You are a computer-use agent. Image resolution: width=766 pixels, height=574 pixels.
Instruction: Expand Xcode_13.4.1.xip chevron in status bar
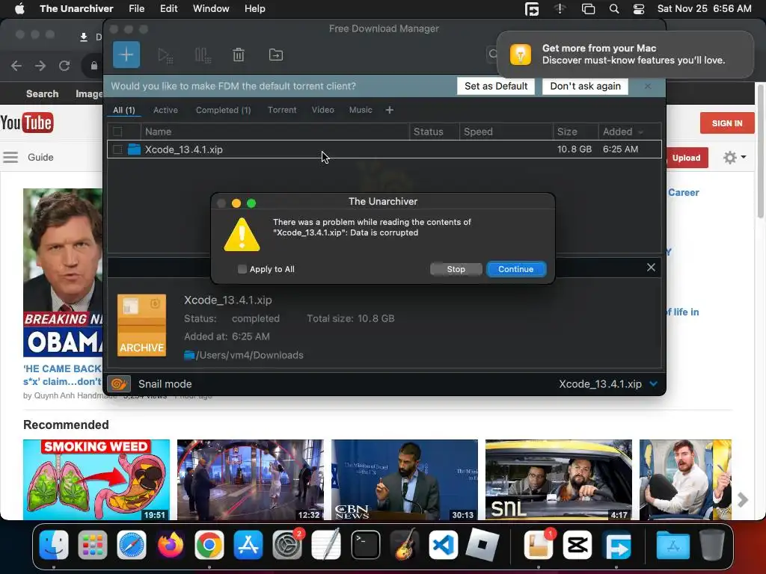pos(653,384)
